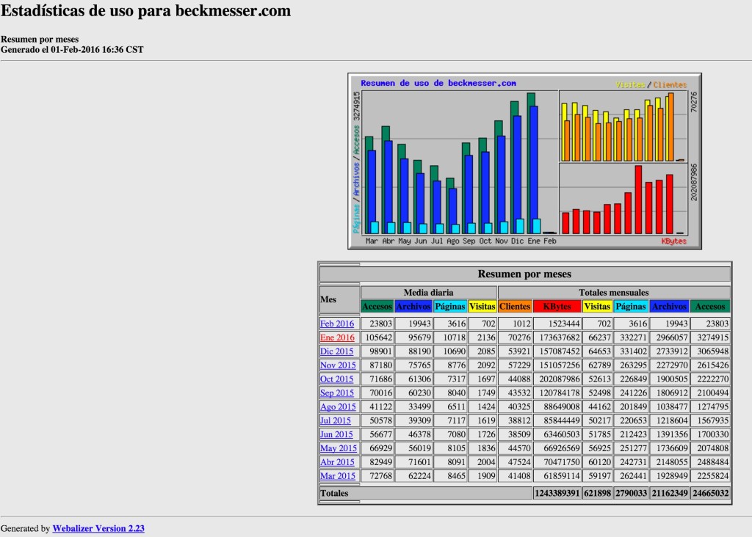Screen dimensions: 752x537
Task: Click the Jun 2015 link
Action: pos(336,434)
